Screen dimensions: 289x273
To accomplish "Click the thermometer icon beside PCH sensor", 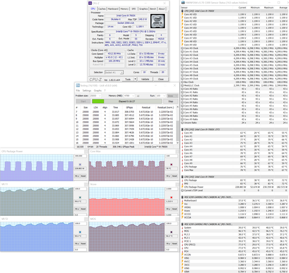I will (x=182, y=251).
